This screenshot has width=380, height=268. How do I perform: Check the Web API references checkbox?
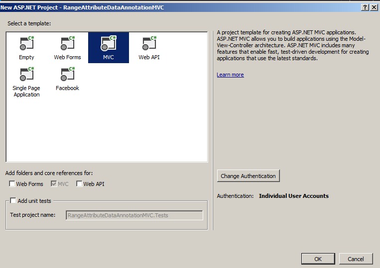tap(79, 184)
